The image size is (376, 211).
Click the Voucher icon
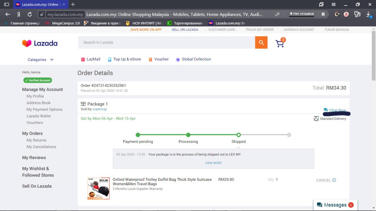(x=150, y=59)
